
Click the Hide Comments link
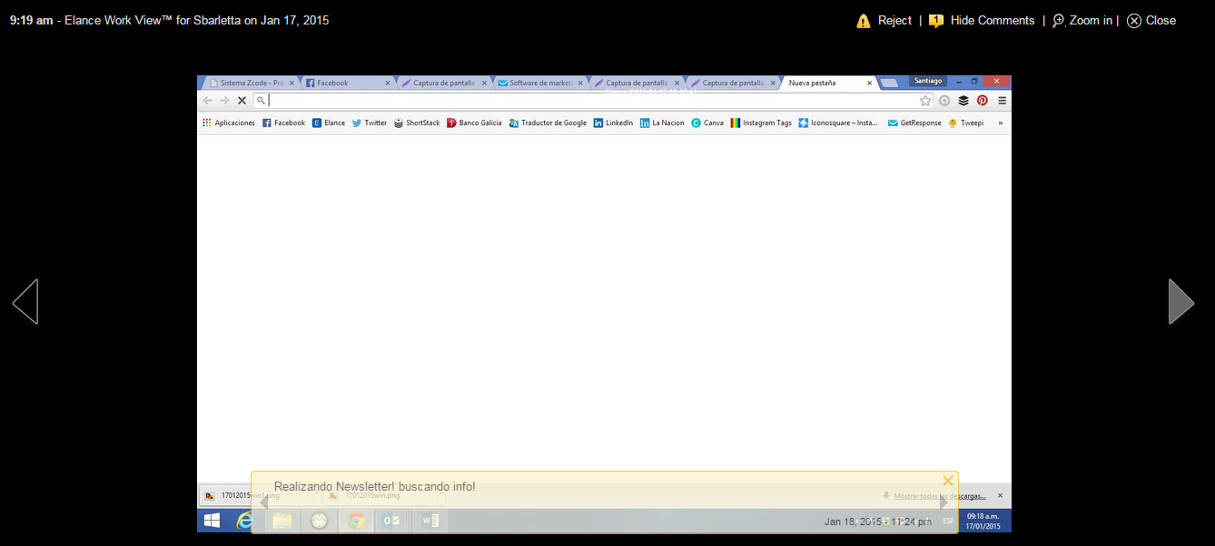click(x=993, y=20)
